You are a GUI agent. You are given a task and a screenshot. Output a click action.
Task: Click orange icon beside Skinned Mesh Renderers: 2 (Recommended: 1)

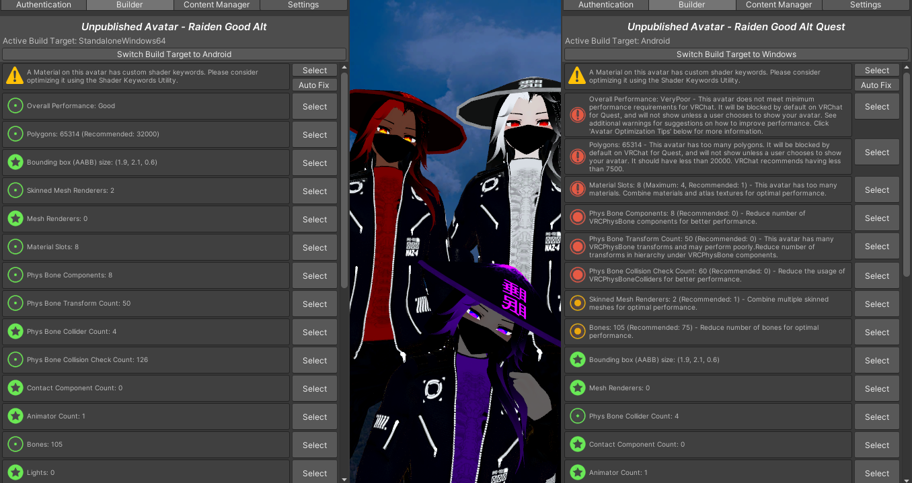point(577,303)
